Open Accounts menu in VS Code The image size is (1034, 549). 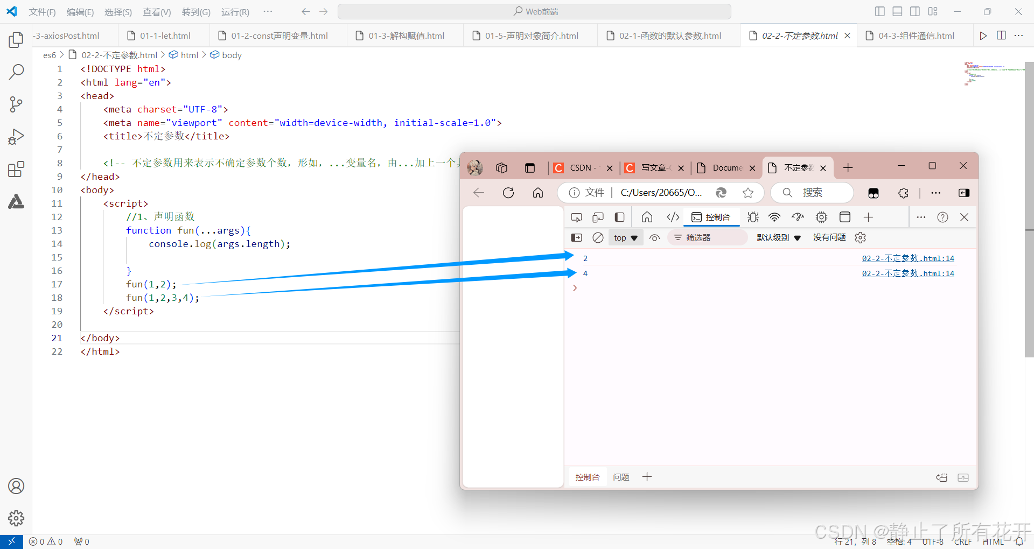click(x=16, y=486)
